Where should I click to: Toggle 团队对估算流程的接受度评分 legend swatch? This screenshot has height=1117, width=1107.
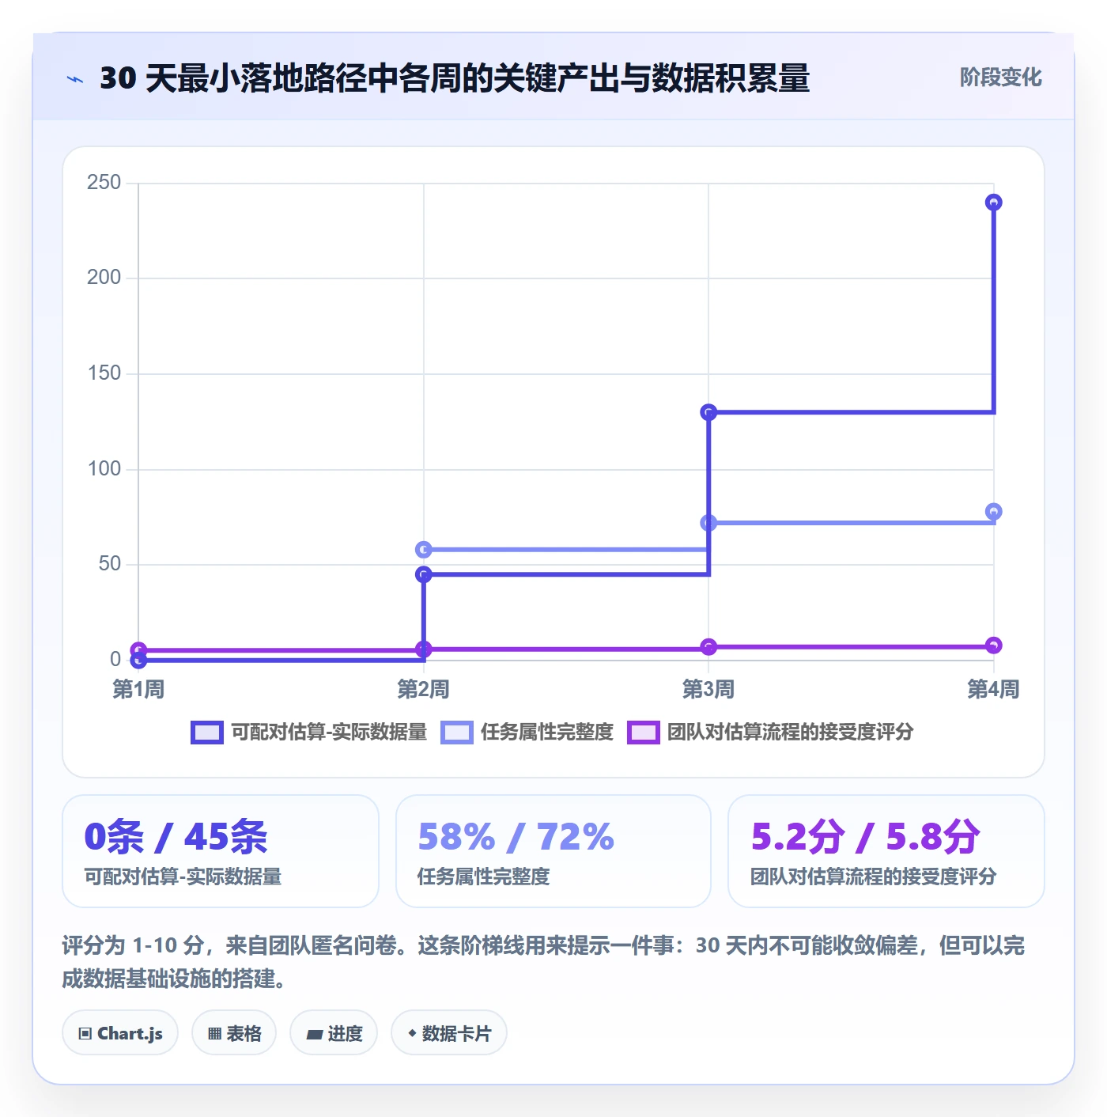tap(644, 733)
